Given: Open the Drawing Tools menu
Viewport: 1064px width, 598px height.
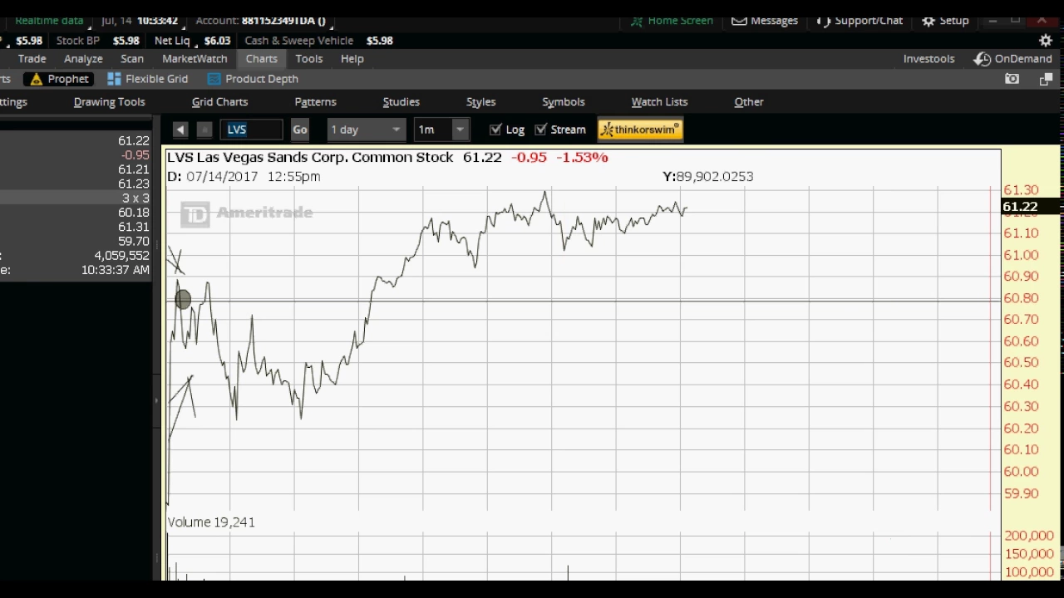Looking at the screenshot, I should [109, 102].
